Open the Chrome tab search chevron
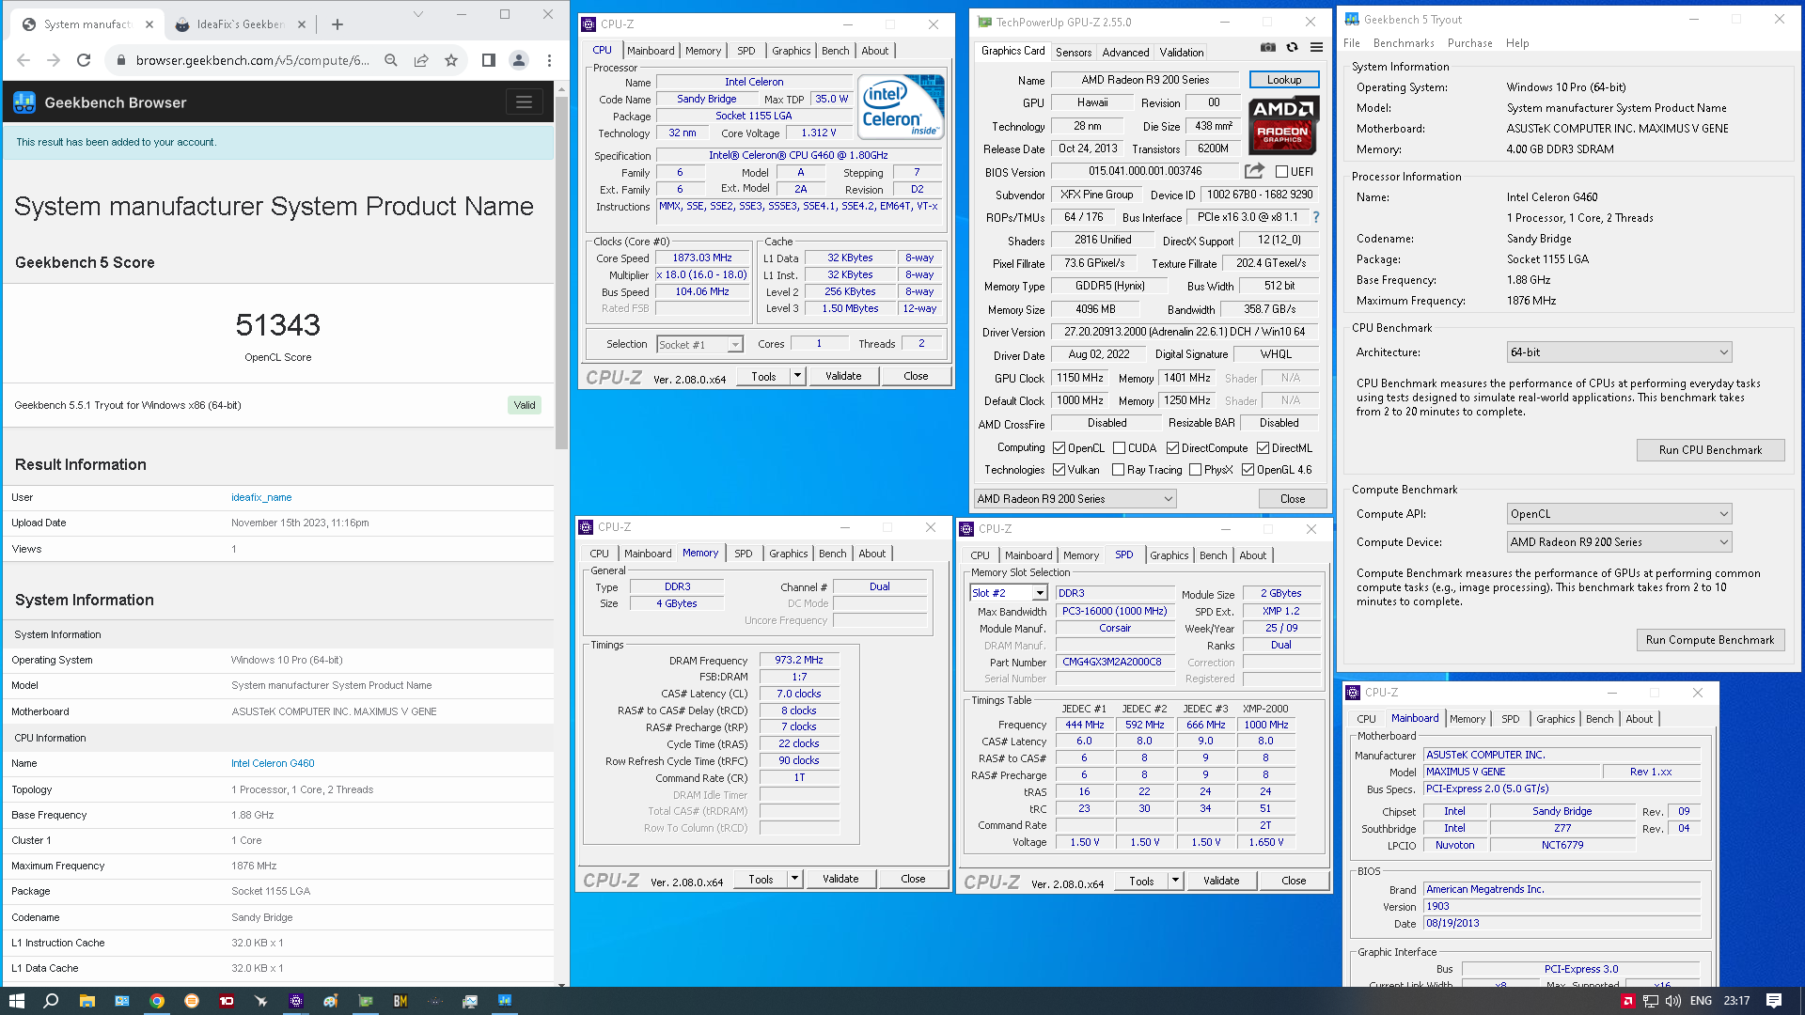 418,14
